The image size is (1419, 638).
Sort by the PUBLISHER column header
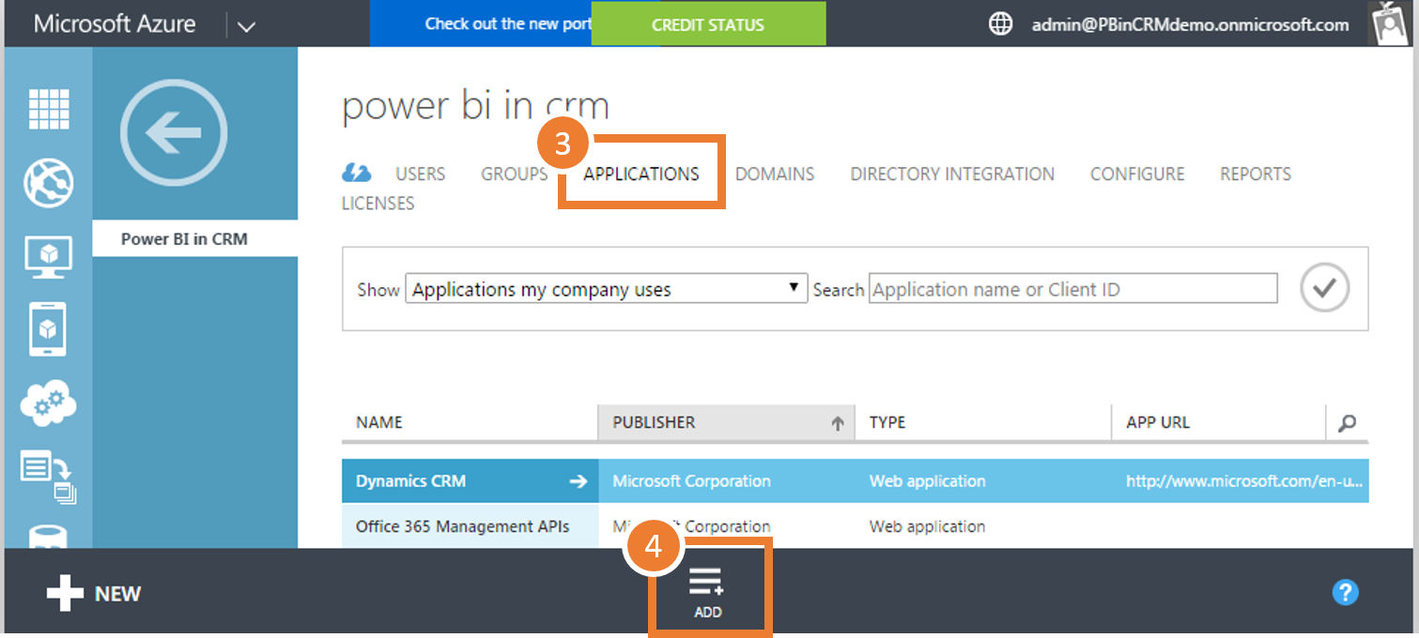[726, 422]
